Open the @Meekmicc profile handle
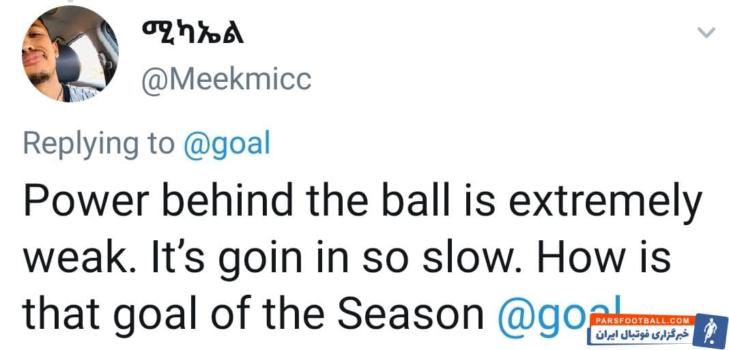The image size is (729, 350). tap(226, 80)
